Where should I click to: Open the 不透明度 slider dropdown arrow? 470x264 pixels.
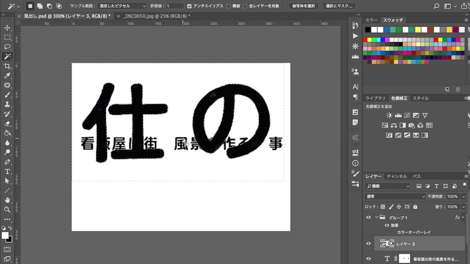pyautogui.click(x=463, y=197)
